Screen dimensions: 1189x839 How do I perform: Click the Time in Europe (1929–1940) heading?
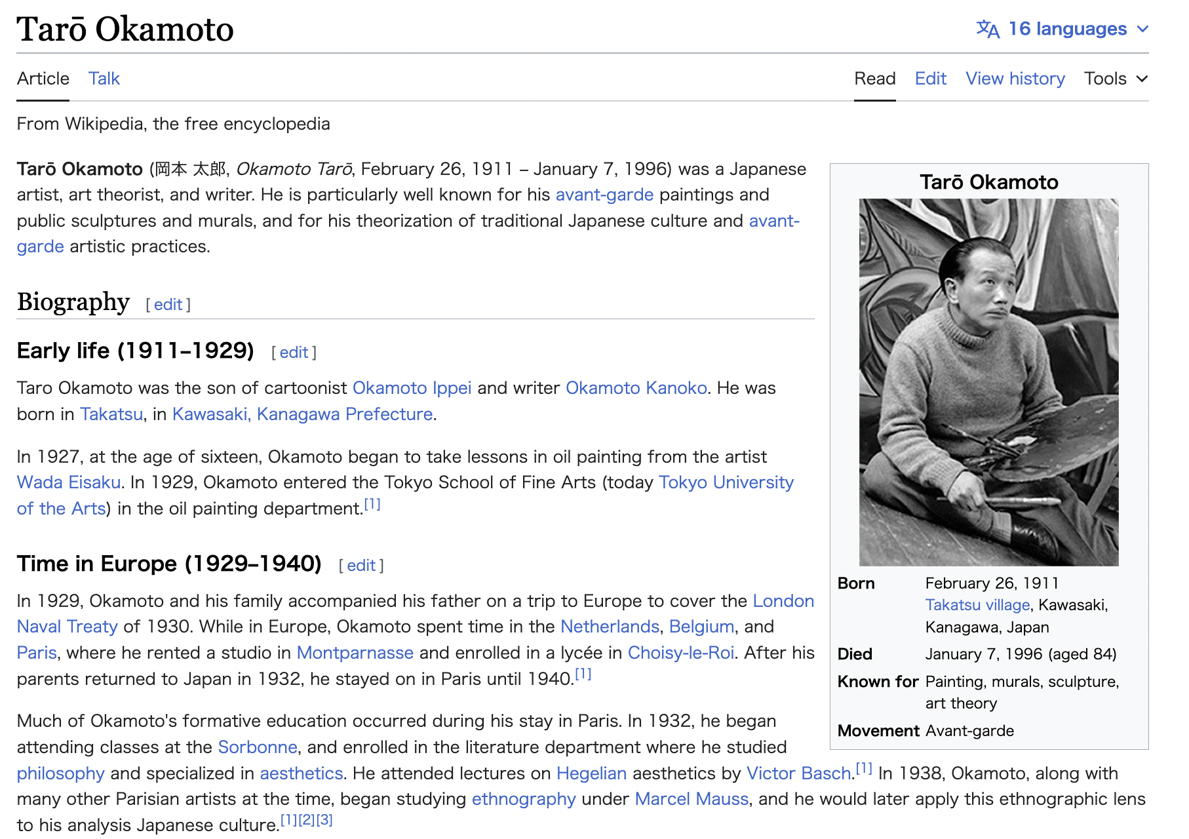coord(169,564)
